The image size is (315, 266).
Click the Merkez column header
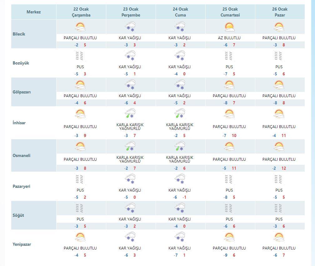click(x=34, y=12)
